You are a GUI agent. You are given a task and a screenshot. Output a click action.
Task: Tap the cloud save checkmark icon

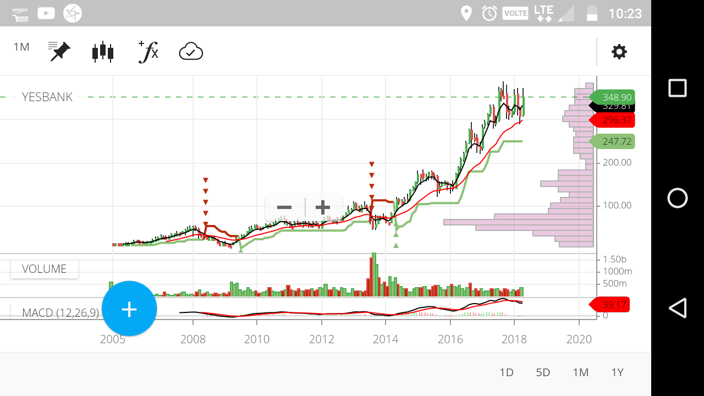(x=191, y=52)
